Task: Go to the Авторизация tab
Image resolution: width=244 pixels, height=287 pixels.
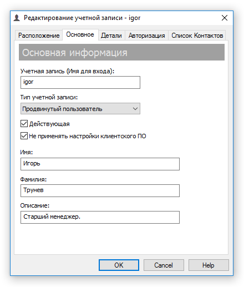Action: click(146, 36)
